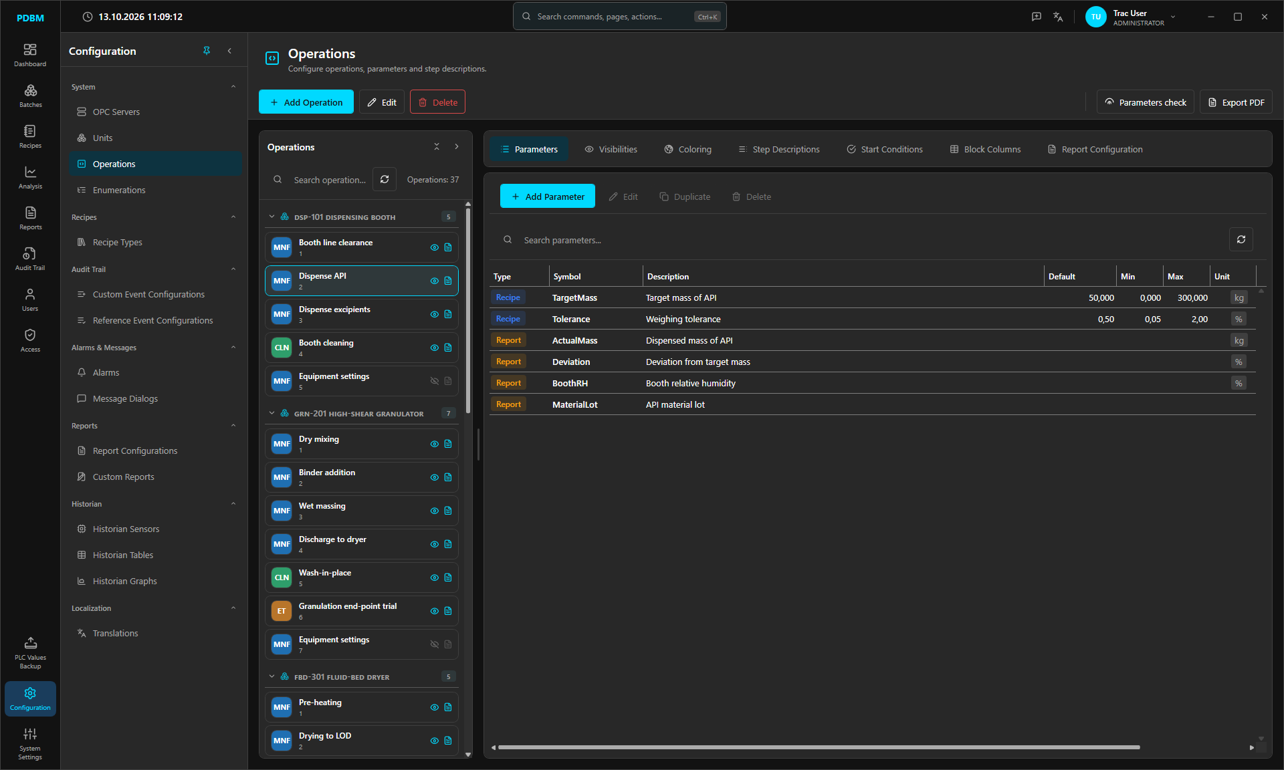Image resolution: width=1284 pixels, height=770 pixels.
Task: Toggle visibility eye for Granulation end-point trial
Action: pos(435,611)
